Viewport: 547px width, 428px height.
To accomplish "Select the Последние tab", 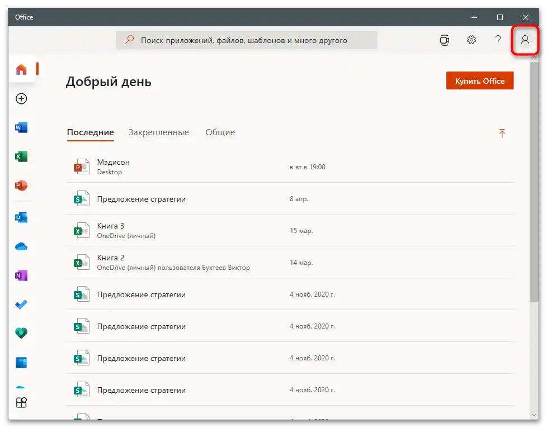I will click(x=91, y=132).
